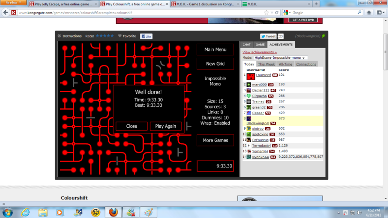Open LouWeed user profile link
This screenshot has height=218, width=388.
pos(263,75)
